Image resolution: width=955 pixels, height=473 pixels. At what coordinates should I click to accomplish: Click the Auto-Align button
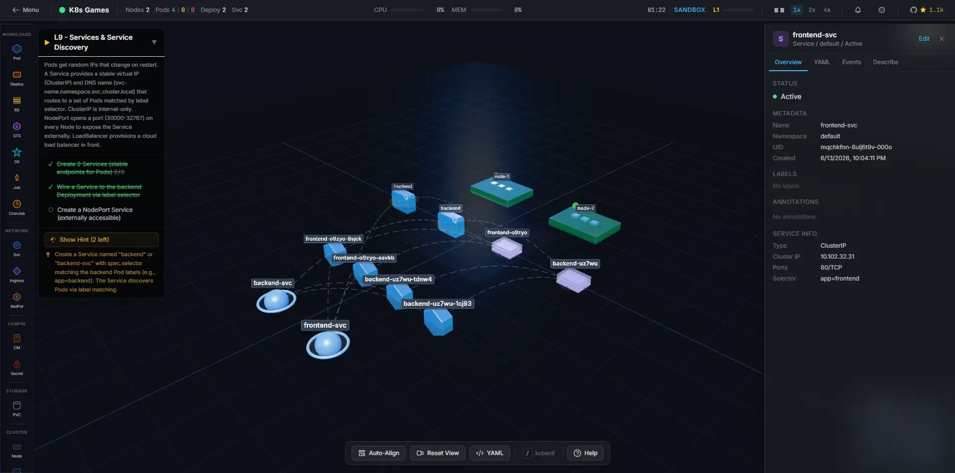(379, 453)
